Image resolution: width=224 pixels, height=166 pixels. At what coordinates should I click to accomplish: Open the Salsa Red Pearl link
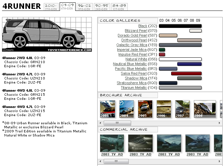[134, 73]
